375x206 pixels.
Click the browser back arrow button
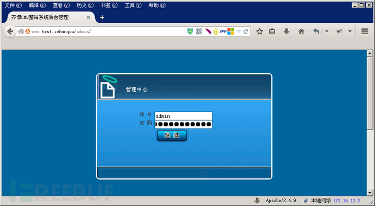[10, 31]
